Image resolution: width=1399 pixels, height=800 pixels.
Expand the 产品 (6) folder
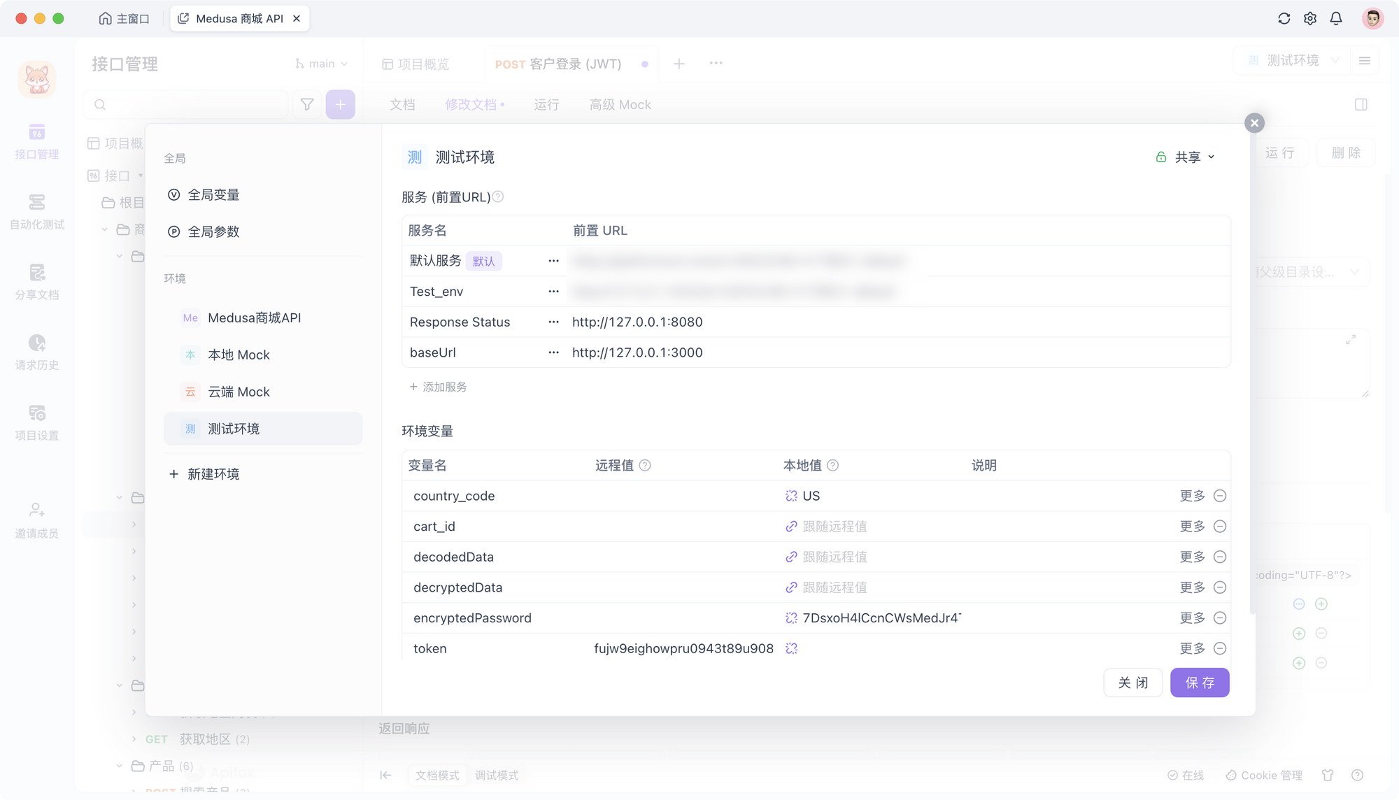[x=120, y=766]
